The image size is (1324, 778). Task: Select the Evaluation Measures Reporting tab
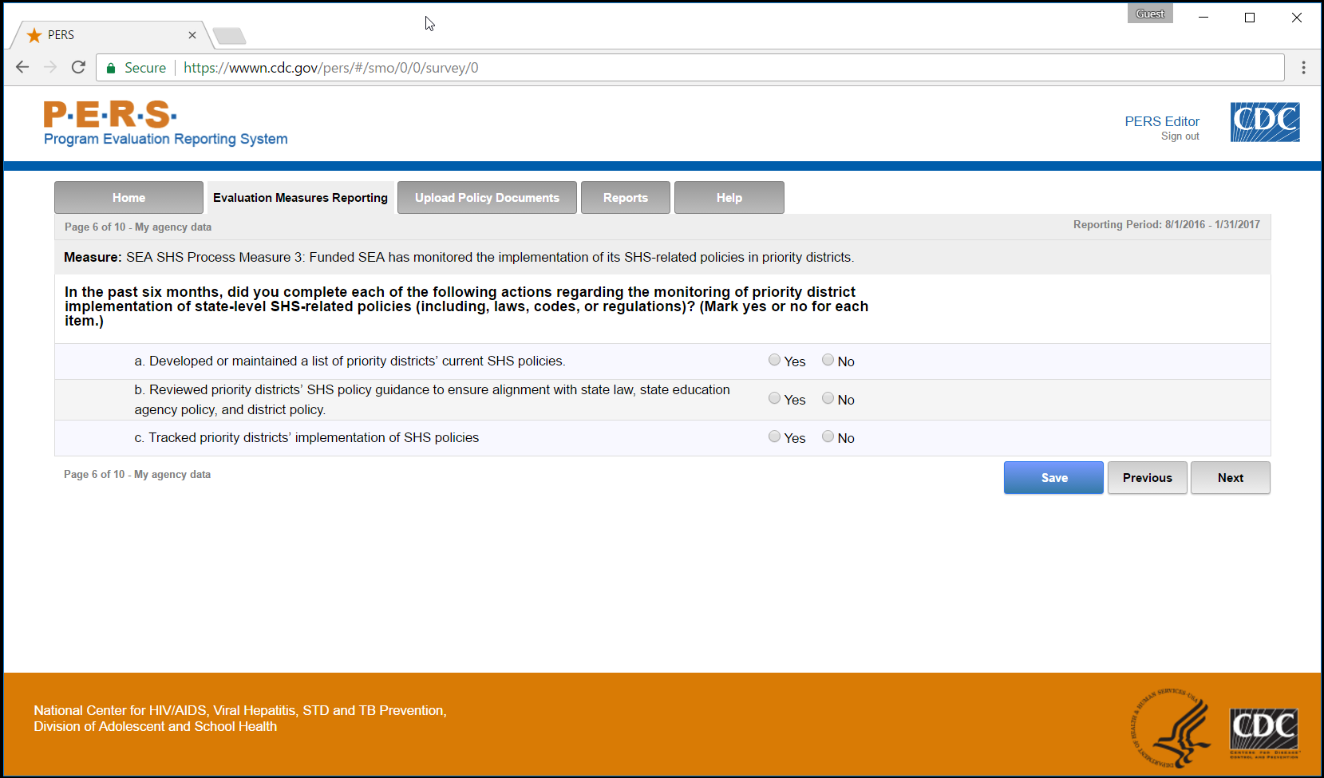(x=300, y=197)
